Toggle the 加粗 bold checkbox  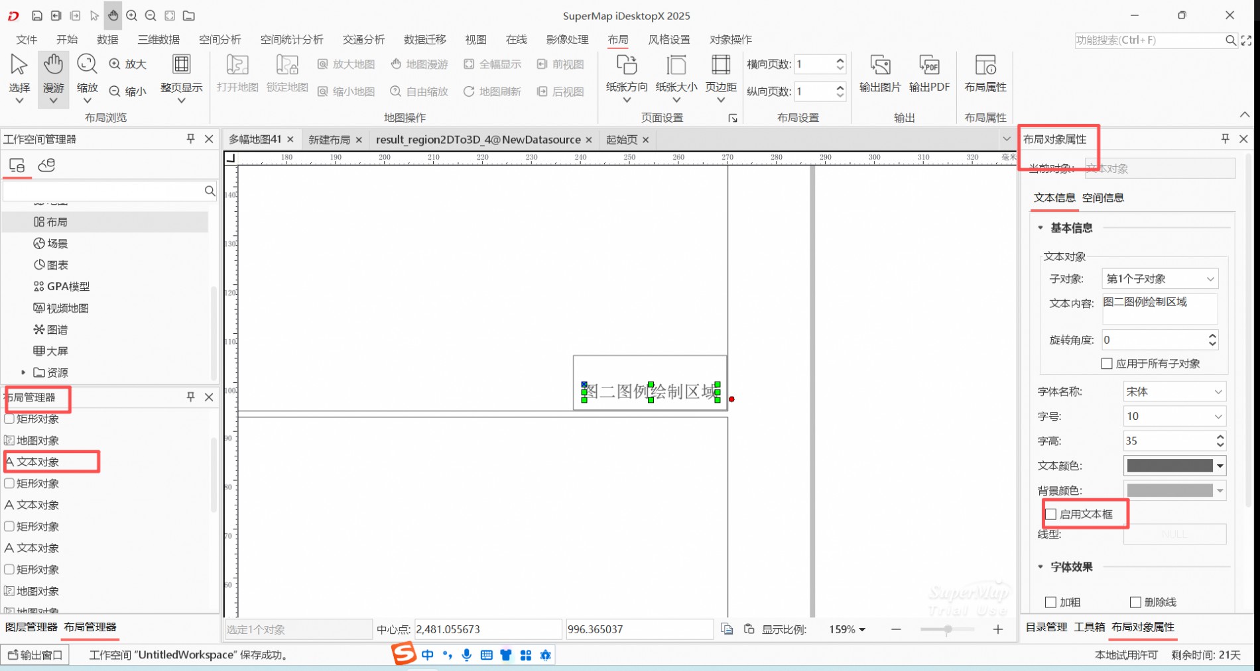point(1050,602)
